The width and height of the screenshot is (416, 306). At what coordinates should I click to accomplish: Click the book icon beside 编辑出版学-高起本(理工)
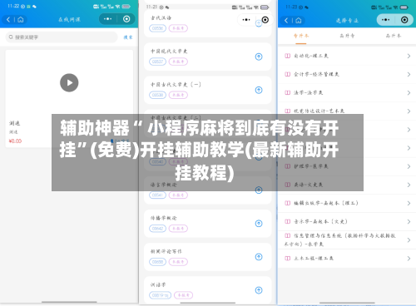288,203
